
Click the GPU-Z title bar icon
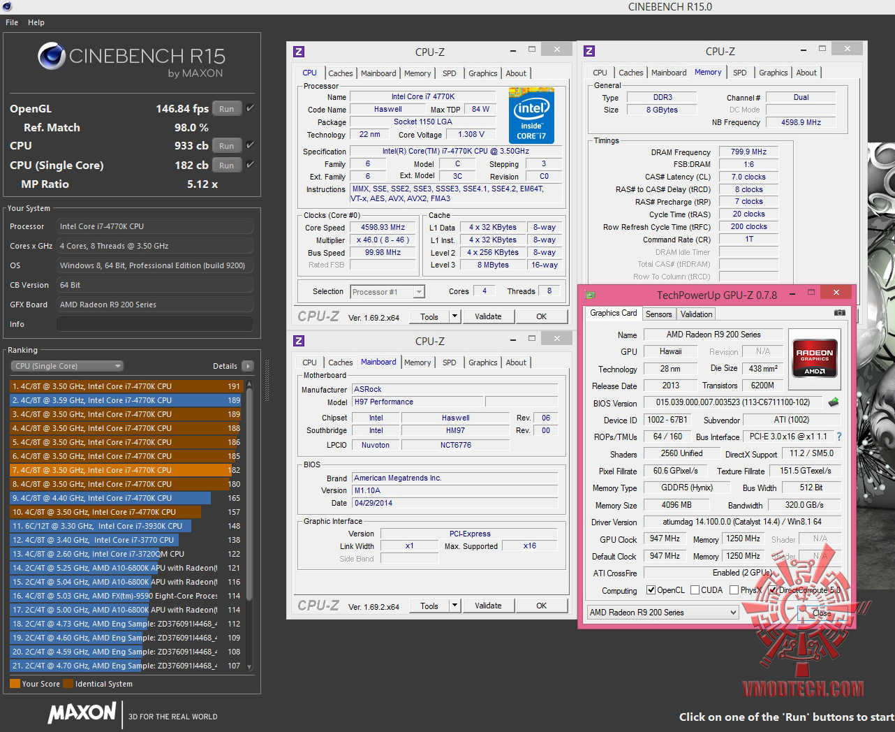(591, 295)
